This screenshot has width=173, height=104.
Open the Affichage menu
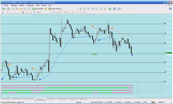pyautogui.click(x=14, y=5)
